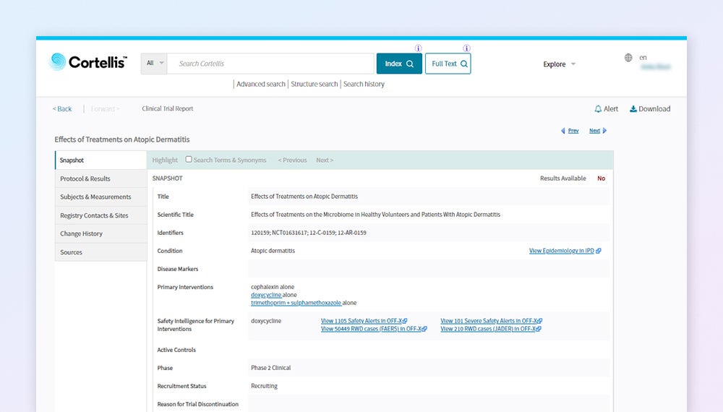Go to next record arrow
The height and width of the screenshot is (412, 723).
604,131
